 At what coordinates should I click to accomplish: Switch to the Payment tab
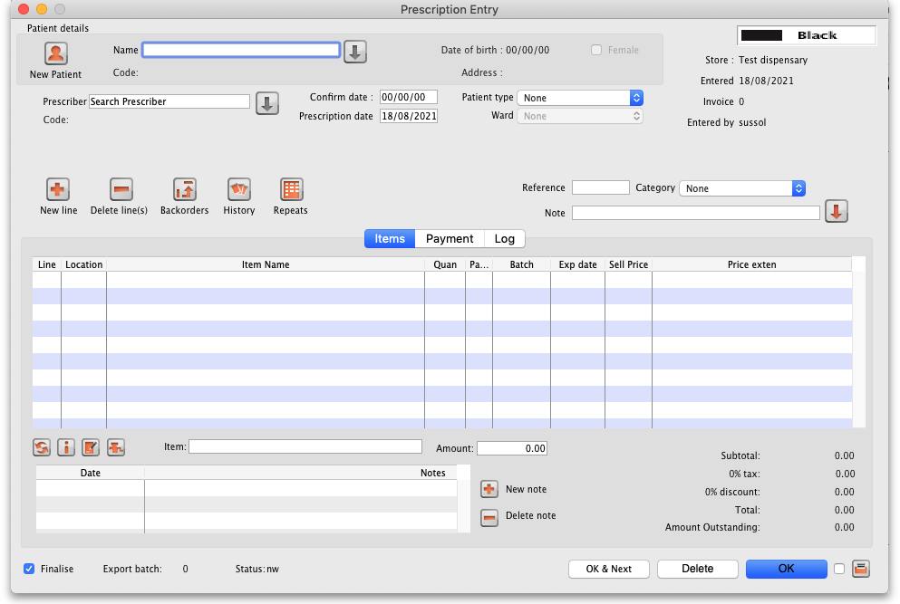450,239
